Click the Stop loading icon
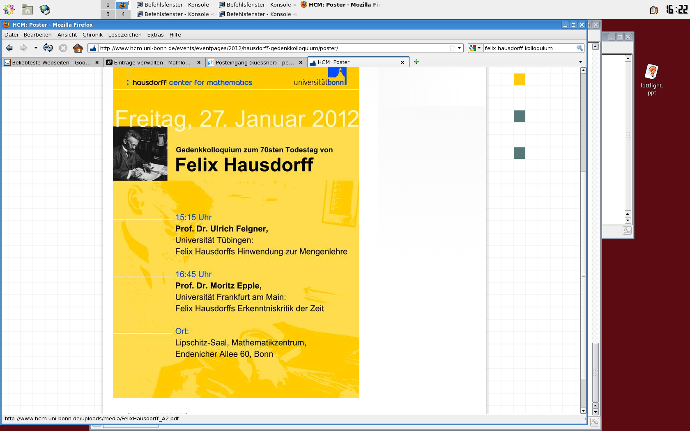 pos(63,48)
